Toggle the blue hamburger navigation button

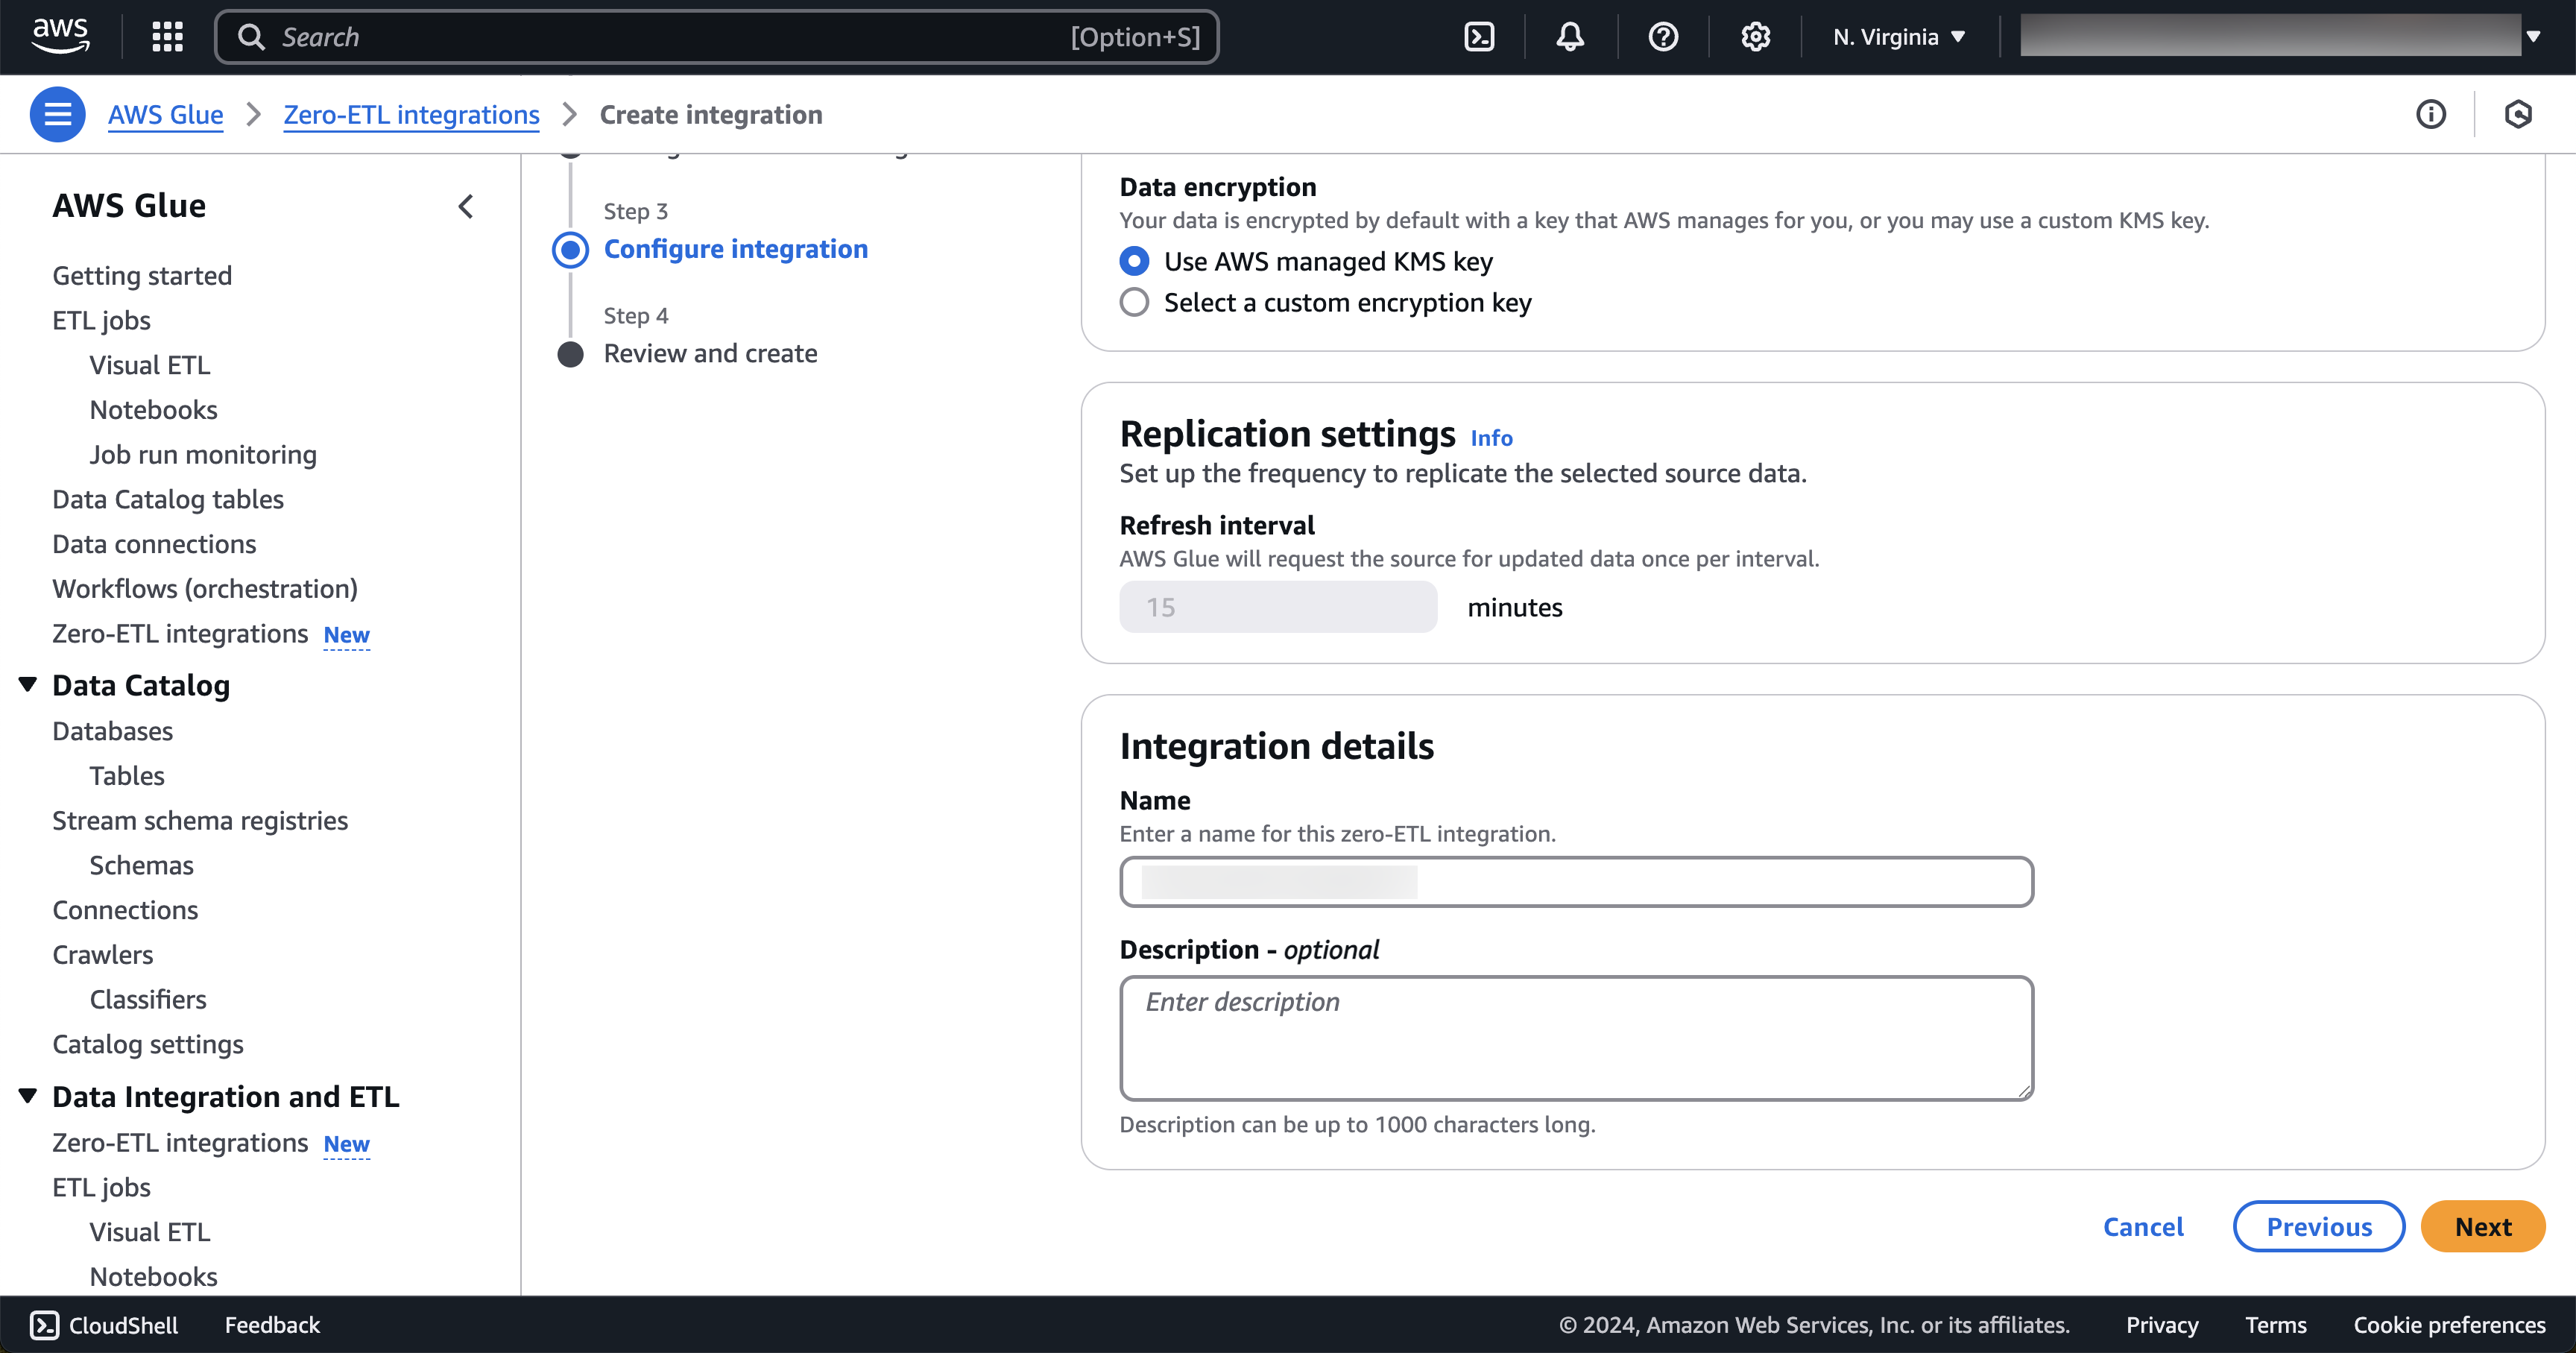tap(57, 115)
